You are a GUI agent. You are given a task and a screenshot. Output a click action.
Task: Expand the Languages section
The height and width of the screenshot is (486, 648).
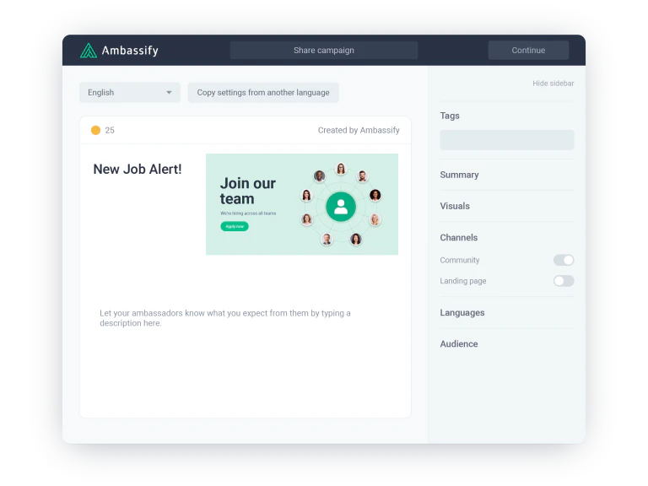tap(462, 312)
